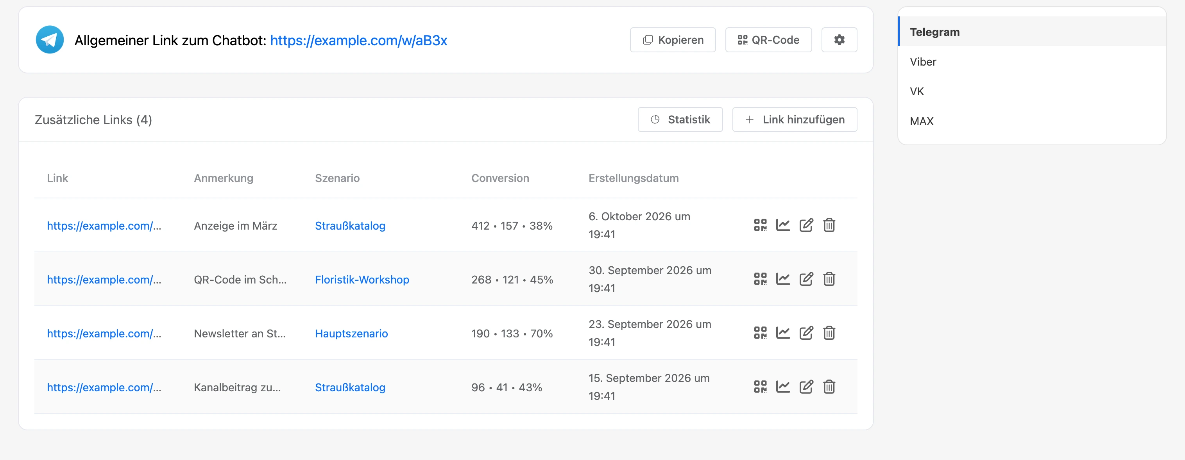
Task: Open statistics chart for Hauptszenario row
Action: [783, 333]
